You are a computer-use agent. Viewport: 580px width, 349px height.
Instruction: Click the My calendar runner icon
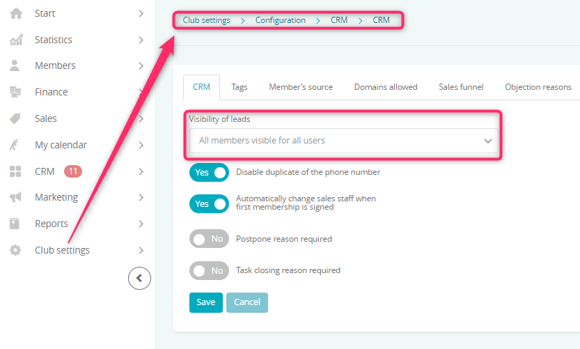coord(14,145)
